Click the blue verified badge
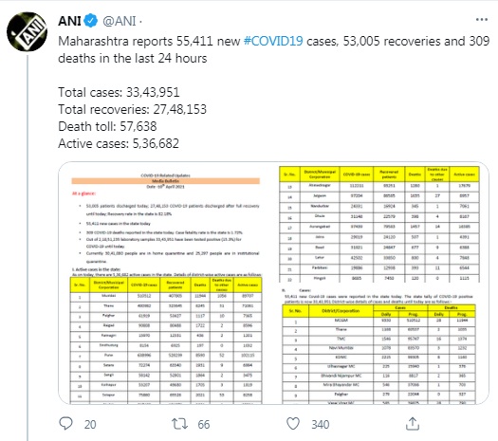 91,21
